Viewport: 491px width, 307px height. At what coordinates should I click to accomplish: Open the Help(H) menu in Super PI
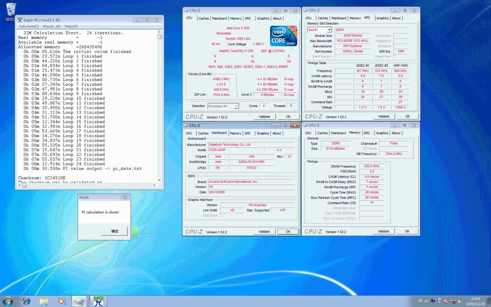[71, 26]
